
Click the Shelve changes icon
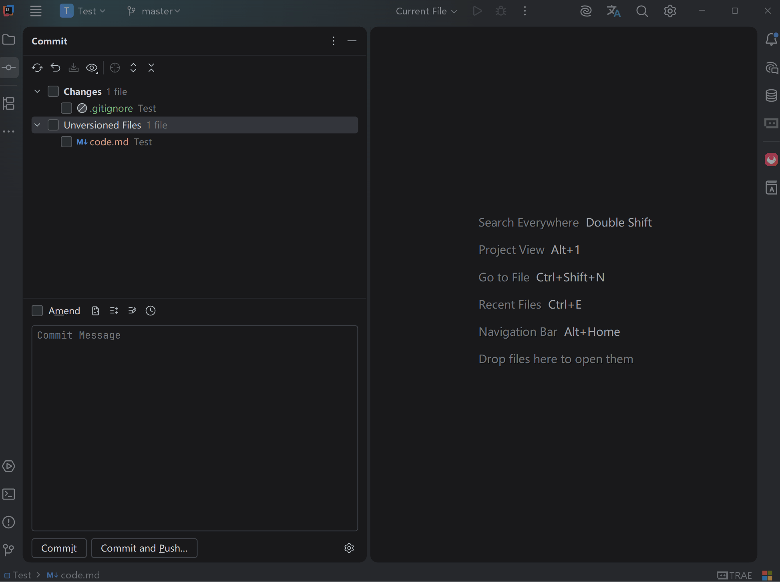click(74, 68)
